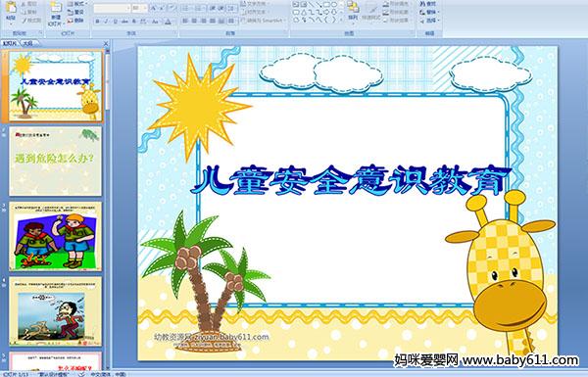This screenshot has height=377, width=588.
Task: Switch to the Outline tab in left pane
Action: tap(27, 43)
